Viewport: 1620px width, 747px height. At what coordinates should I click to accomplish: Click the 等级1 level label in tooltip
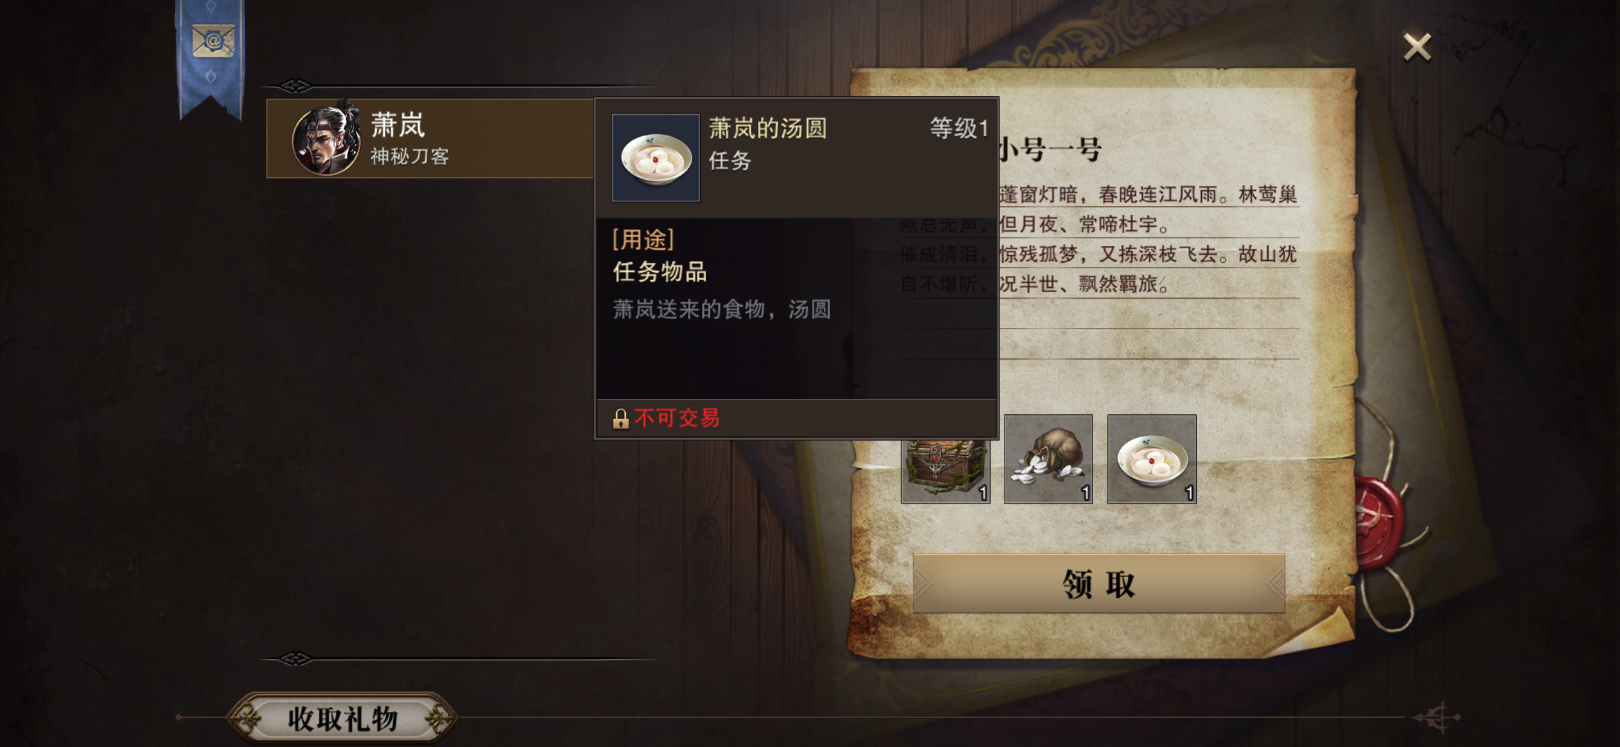coord(959,128)
